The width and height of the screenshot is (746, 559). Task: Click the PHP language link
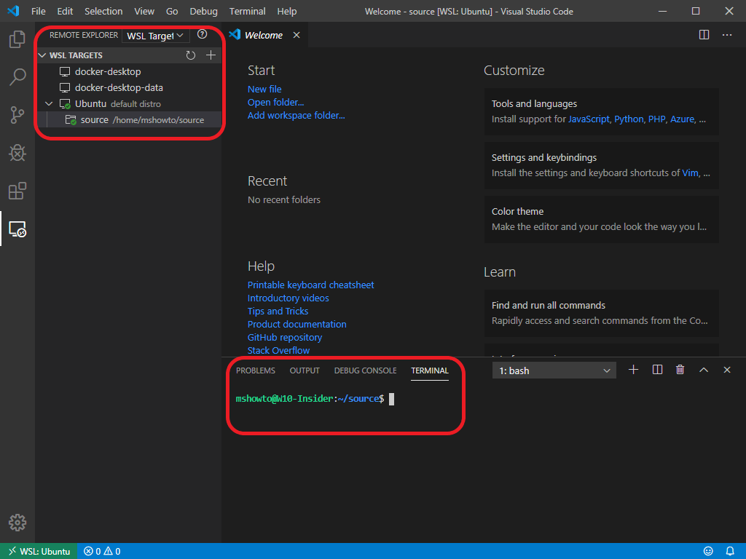[656, 119]
